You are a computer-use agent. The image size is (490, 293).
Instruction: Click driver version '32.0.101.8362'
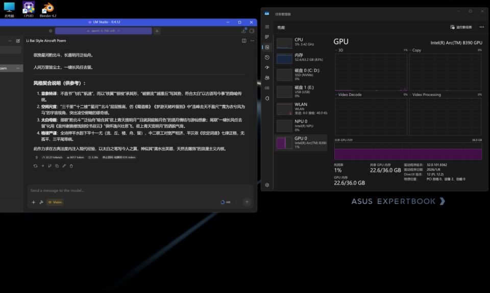point(437,164)
